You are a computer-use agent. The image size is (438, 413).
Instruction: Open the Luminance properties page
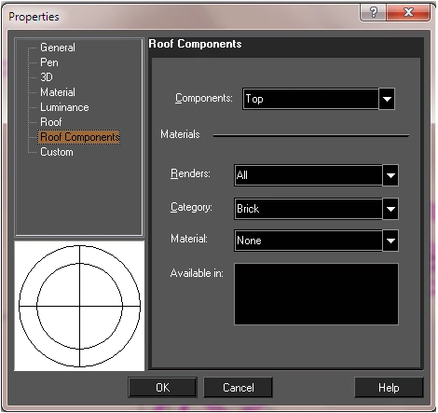pyautogui.click(x=64, y=107)
